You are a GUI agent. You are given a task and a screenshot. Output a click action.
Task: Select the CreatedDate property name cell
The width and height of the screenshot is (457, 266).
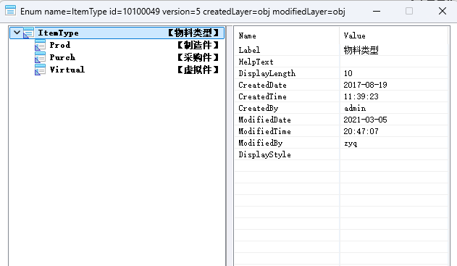(287, 85)
